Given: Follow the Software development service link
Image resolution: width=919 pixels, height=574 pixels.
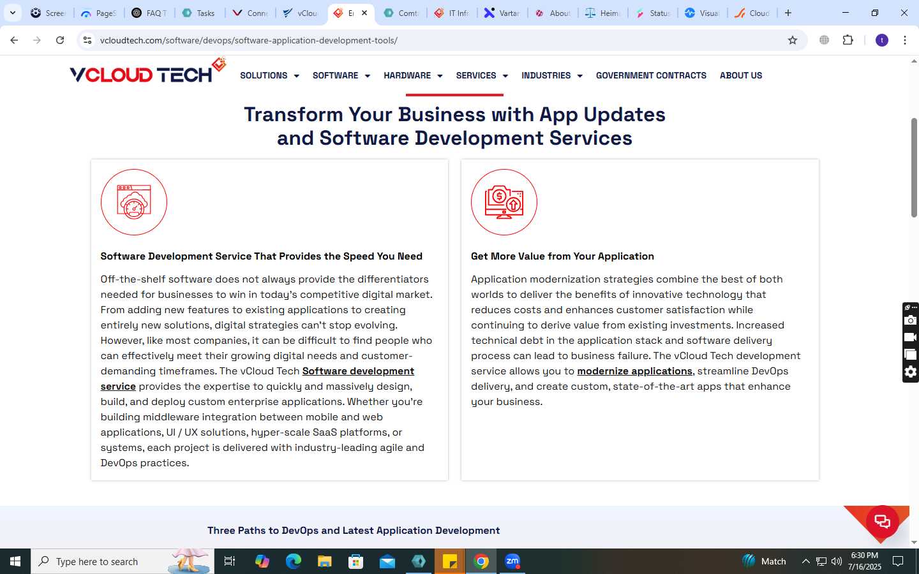Looking at the screenshot, I should click(x=257, y=379).
